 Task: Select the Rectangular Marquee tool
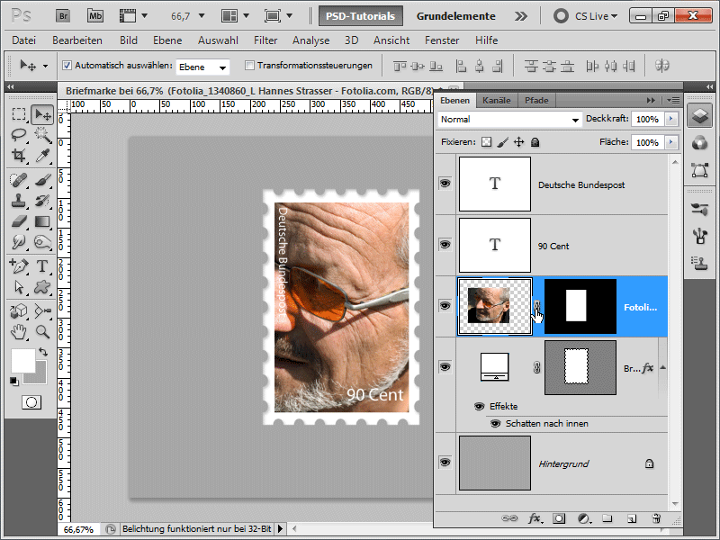pos(18,114)
